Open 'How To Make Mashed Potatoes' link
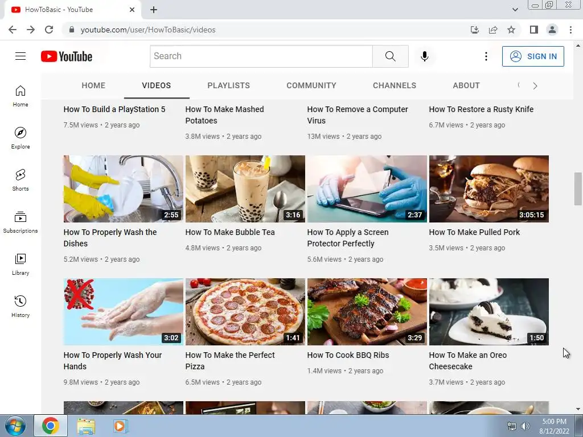This screenshot has height=437, width=583. 224,115
